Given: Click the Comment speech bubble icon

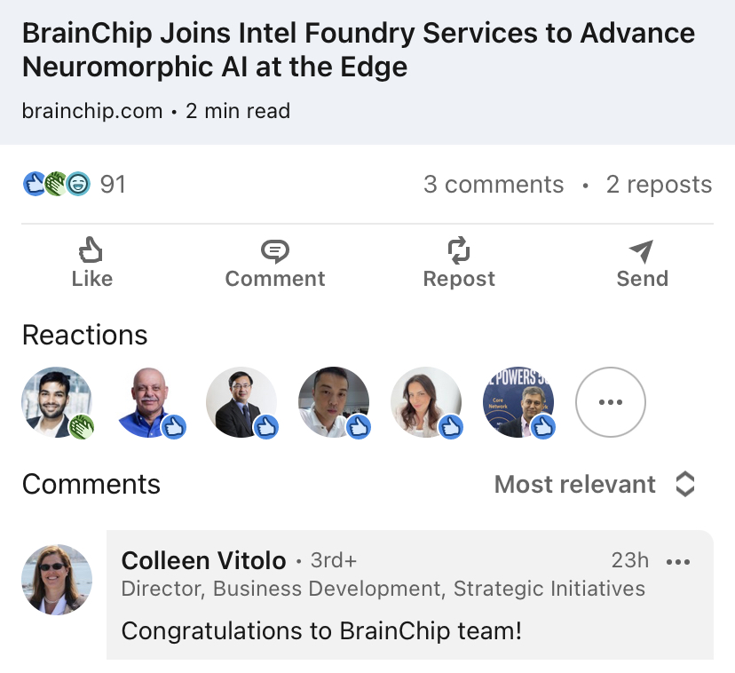Looking at the screenshot, I should [275, 251].
